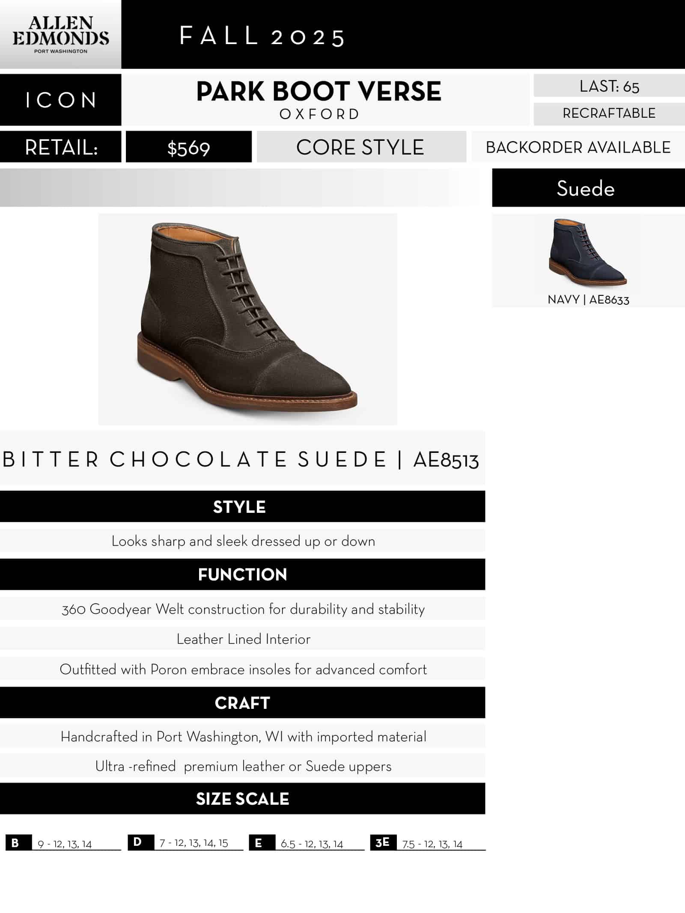The width and height of the screenshot is (685, 913).
Task: Click the CRAFT section header
Action: point(242,702)
